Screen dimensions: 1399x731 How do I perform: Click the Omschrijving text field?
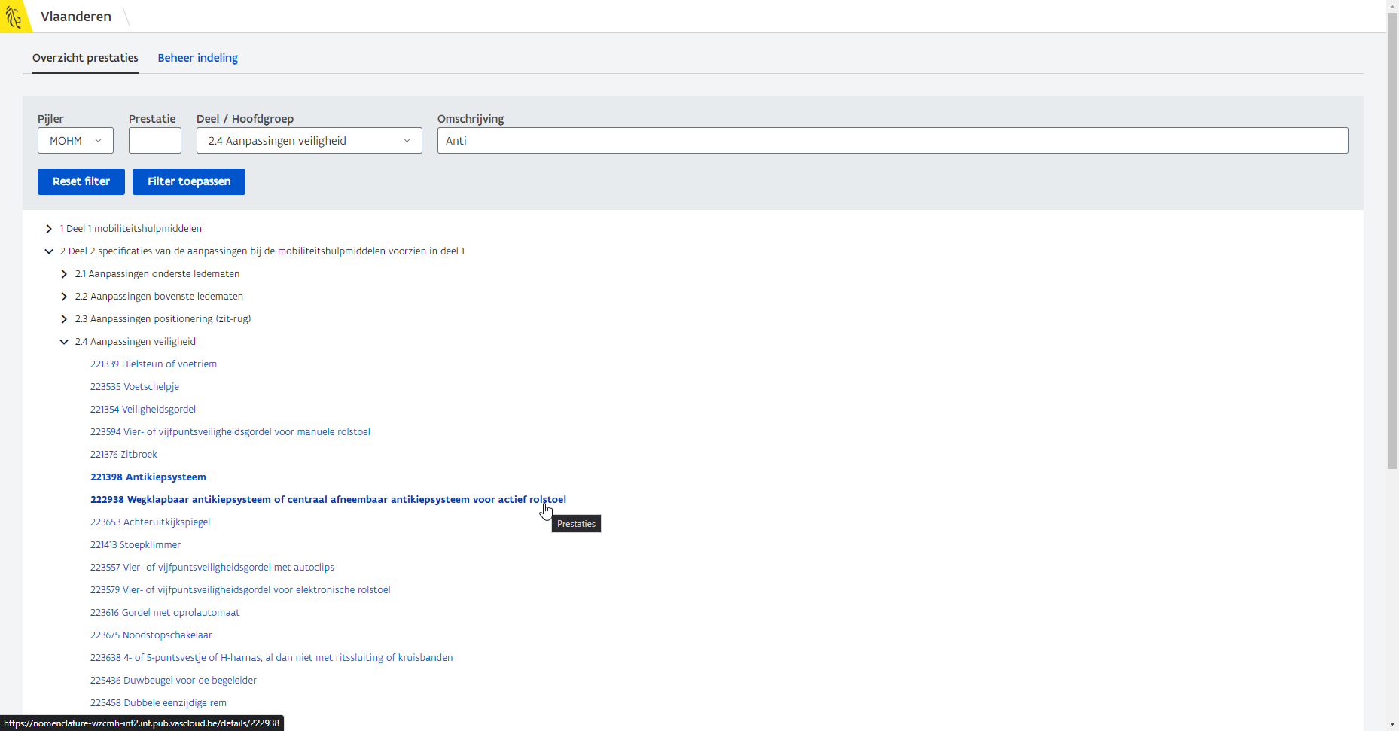pos(892,141)
